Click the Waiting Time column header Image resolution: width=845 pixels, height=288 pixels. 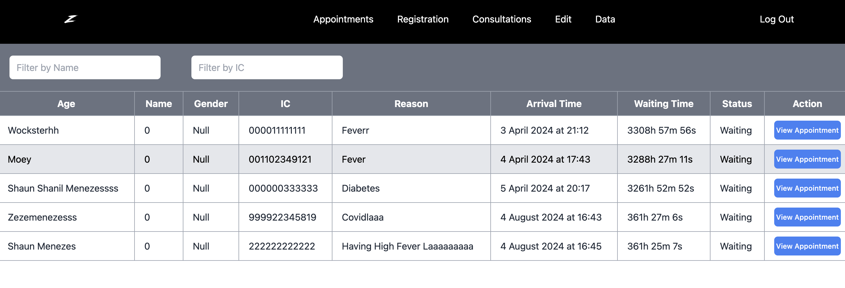(x=664, y=104)
